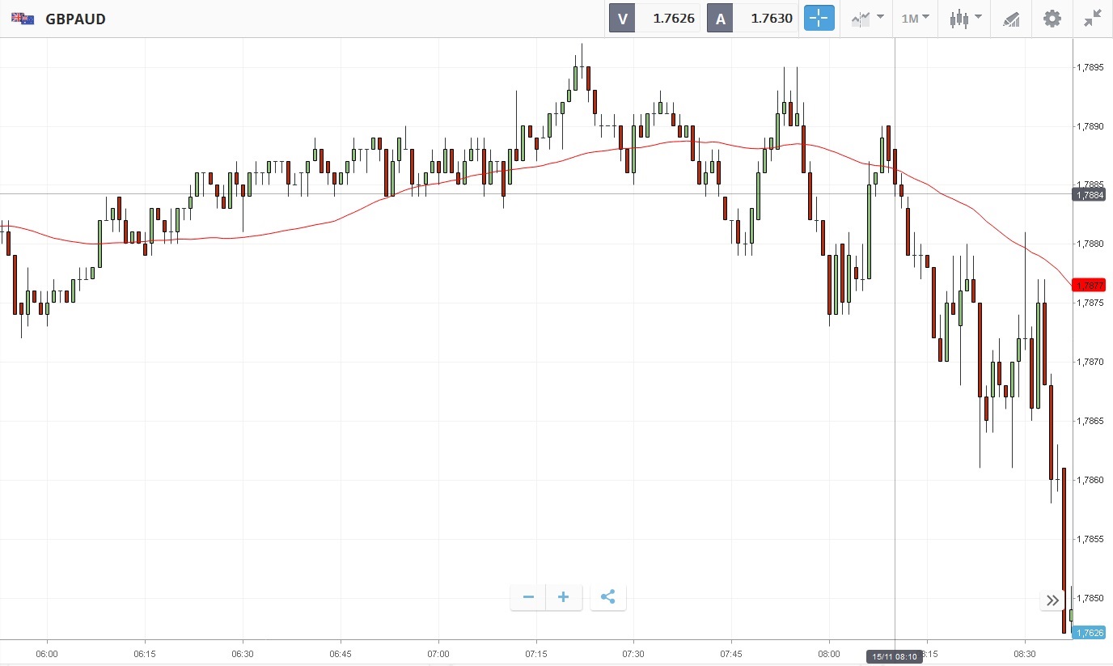Jump to latest candles double-arrow button
The height and width of the screenshot is (666, 1113).
pyautogui.click(x=1052, y=600)
